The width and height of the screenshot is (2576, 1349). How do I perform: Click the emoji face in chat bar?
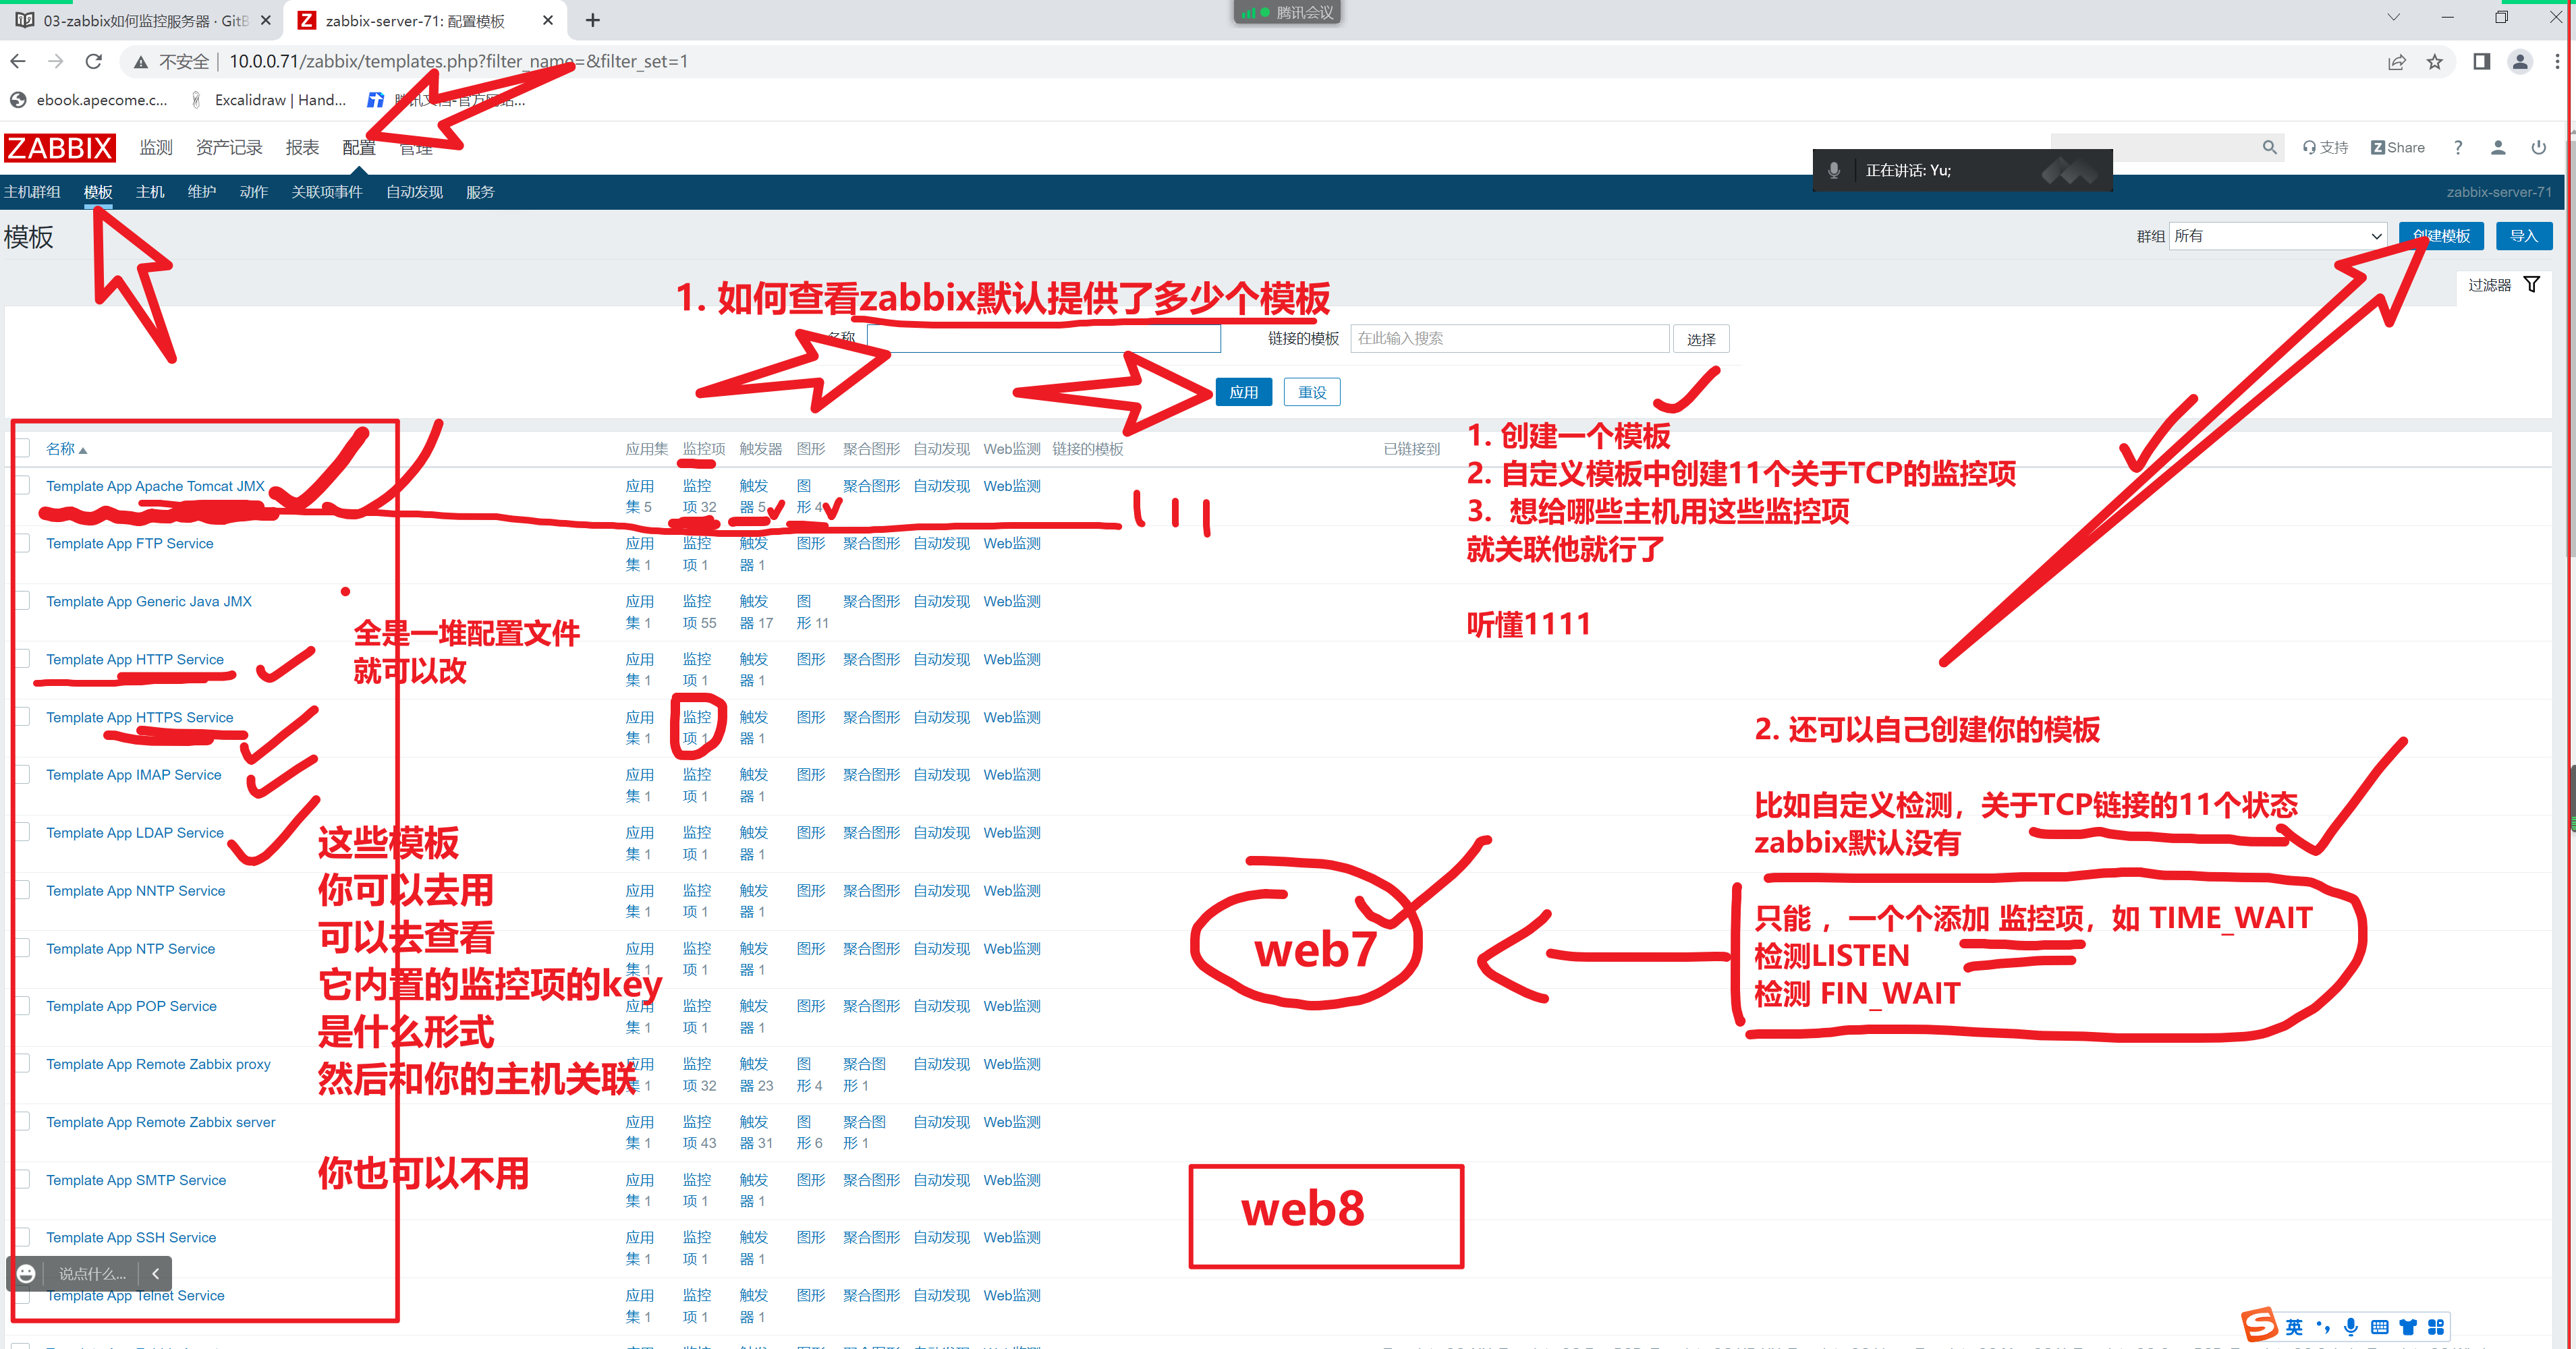(27, 1273)
